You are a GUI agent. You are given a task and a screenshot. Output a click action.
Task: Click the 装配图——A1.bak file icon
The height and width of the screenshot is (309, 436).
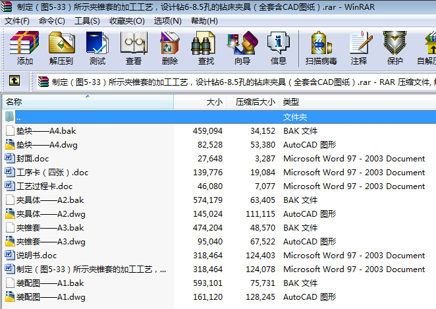(x=10, y=283)
